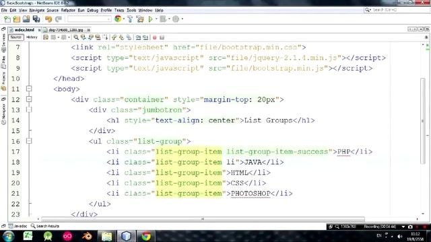Open the Run Project dropdown arrow

click(x=156, y=19)
